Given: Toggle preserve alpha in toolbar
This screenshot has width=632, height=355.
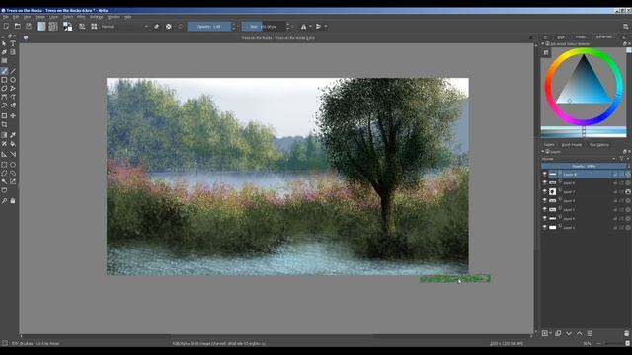Looking at the screenshot, I should coord(169,27).
